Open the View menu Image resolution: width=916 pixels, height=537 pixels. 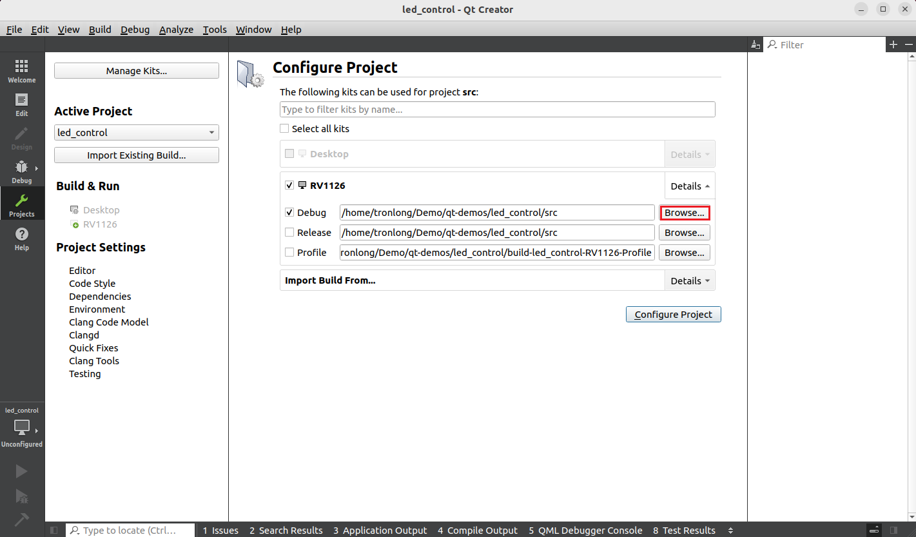click(68, 30)
